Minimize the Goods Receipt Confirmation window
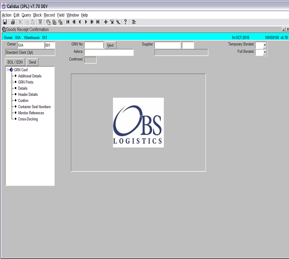 pos(284,29)
